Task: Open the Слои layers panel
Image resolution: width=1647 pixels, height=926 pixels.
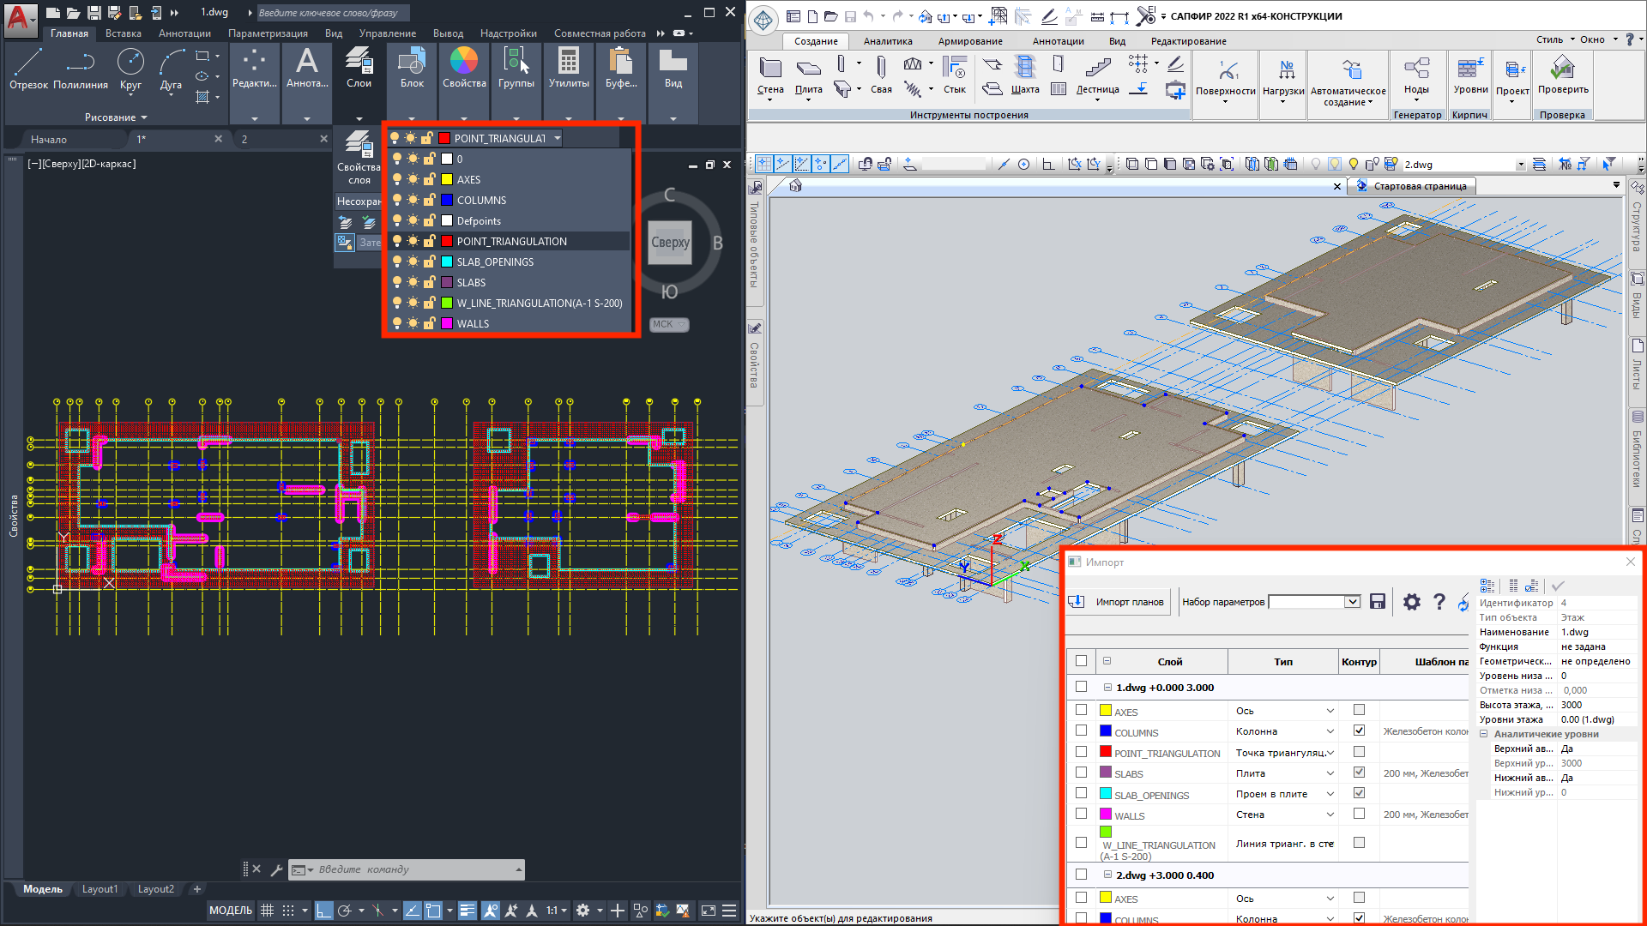Action: coord(359,69)
